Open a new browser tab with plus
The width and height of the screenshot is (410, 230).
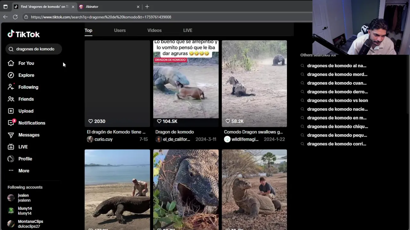click(147, 6)
